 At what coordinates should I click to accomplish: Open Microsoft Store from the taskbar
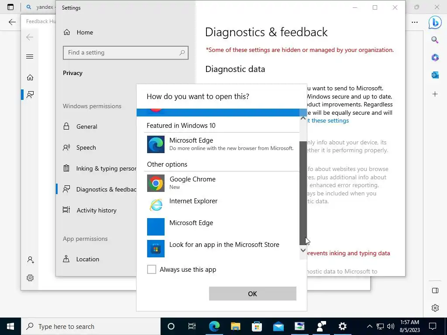click(x=257, y=326)
